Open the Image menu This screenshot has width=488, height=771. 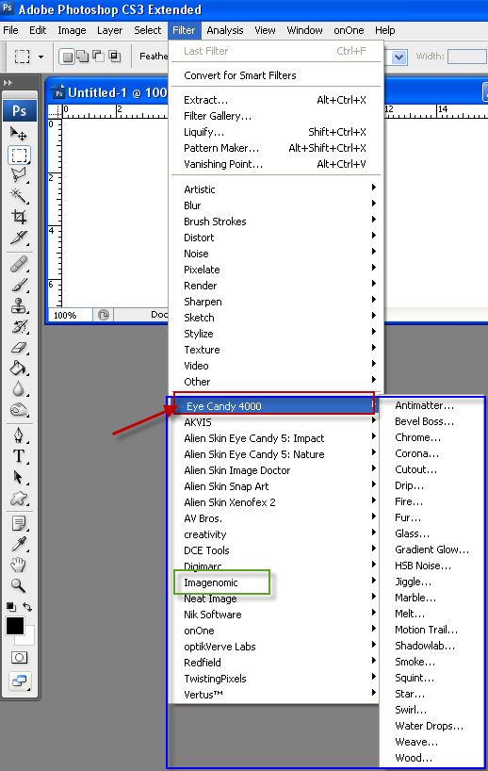click(x=72, y=30)
